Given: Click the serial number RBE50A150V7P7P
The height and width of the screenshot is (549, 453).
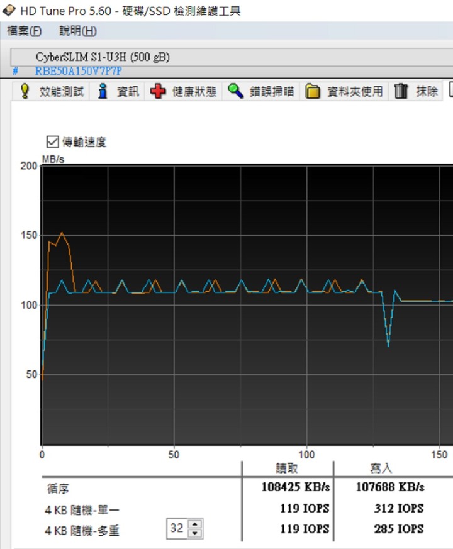Looking at the screenshot, I should coord(79,71).
